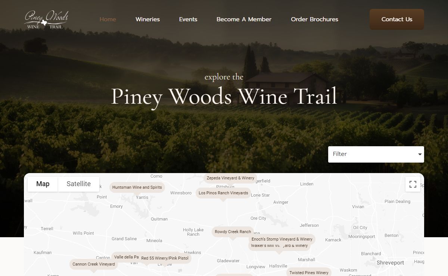
Task: Select Los Pinos Ranch Vineyards marker
Action: (223, 193)
